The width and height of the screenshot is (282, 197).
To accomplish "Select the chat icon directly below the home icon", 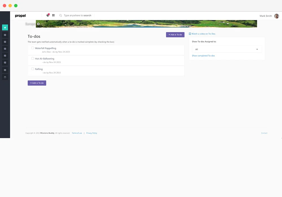I will pos(5,35).
